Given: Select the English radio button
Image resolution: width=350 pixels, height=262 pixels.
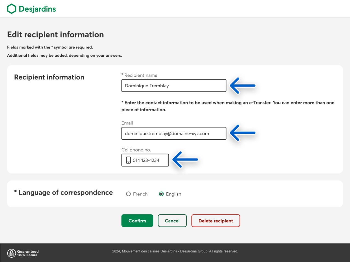Looking at the screenshot, I should coord(161,194).
